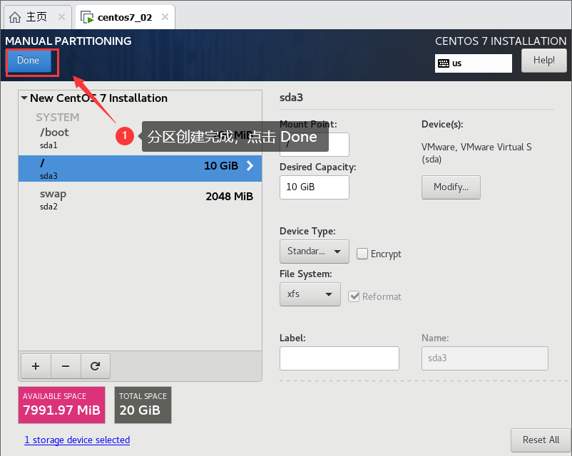Select the centos7_02 tab

[125, 17]
